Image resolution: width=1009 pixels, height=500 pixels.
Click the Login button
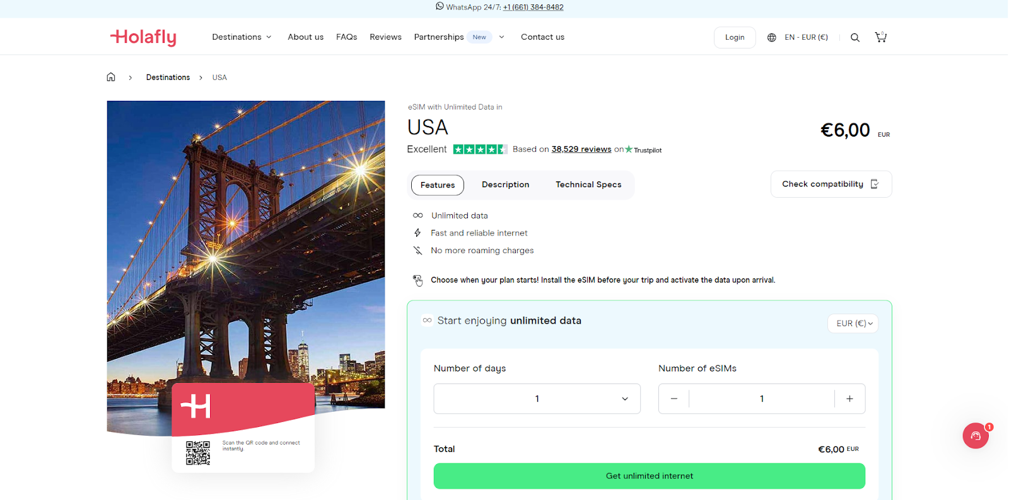coord(735,37)
